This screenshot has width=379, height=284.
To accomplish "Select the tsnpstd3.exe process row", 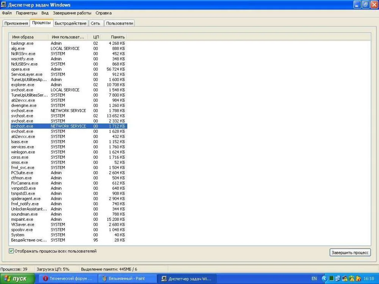I will (x=69, y=193).
